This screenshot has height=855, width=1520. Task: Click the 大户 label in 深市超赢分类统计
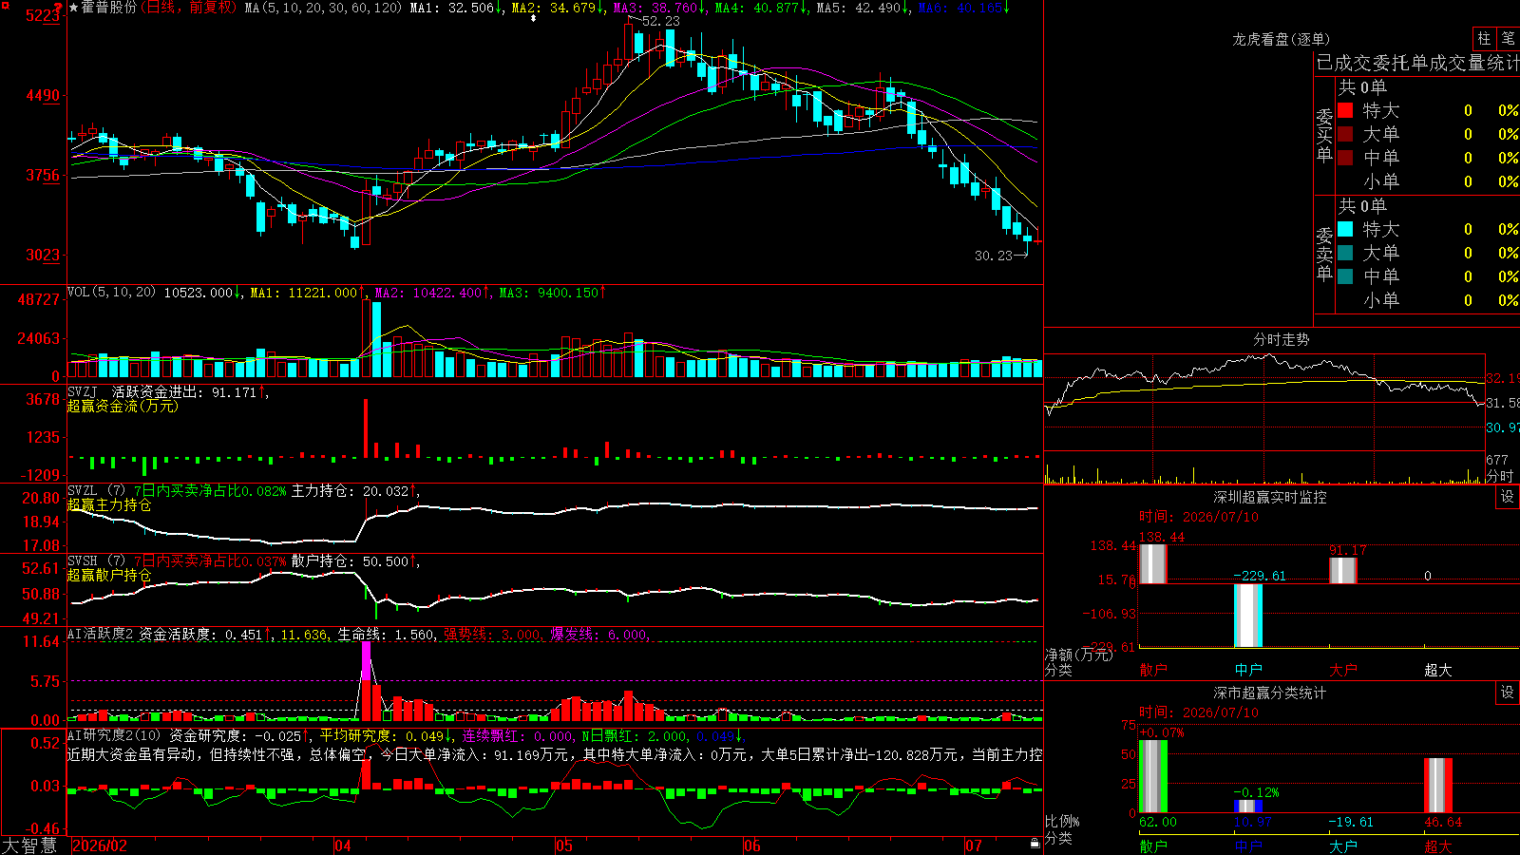pos(1343,845)
